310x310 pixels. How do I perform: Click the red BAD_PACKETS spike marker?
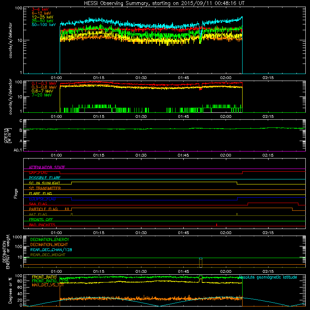tap(217, 225)
